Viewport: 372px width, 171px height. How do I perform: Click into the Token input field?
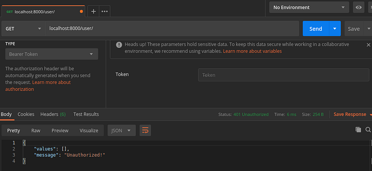284,75
